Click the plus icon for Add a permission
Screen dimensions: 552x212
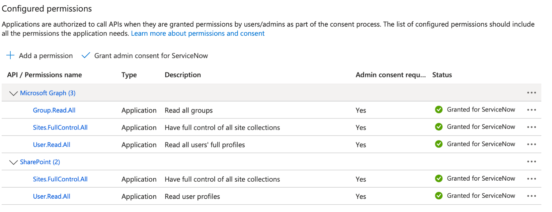click(x=10, y=55)
